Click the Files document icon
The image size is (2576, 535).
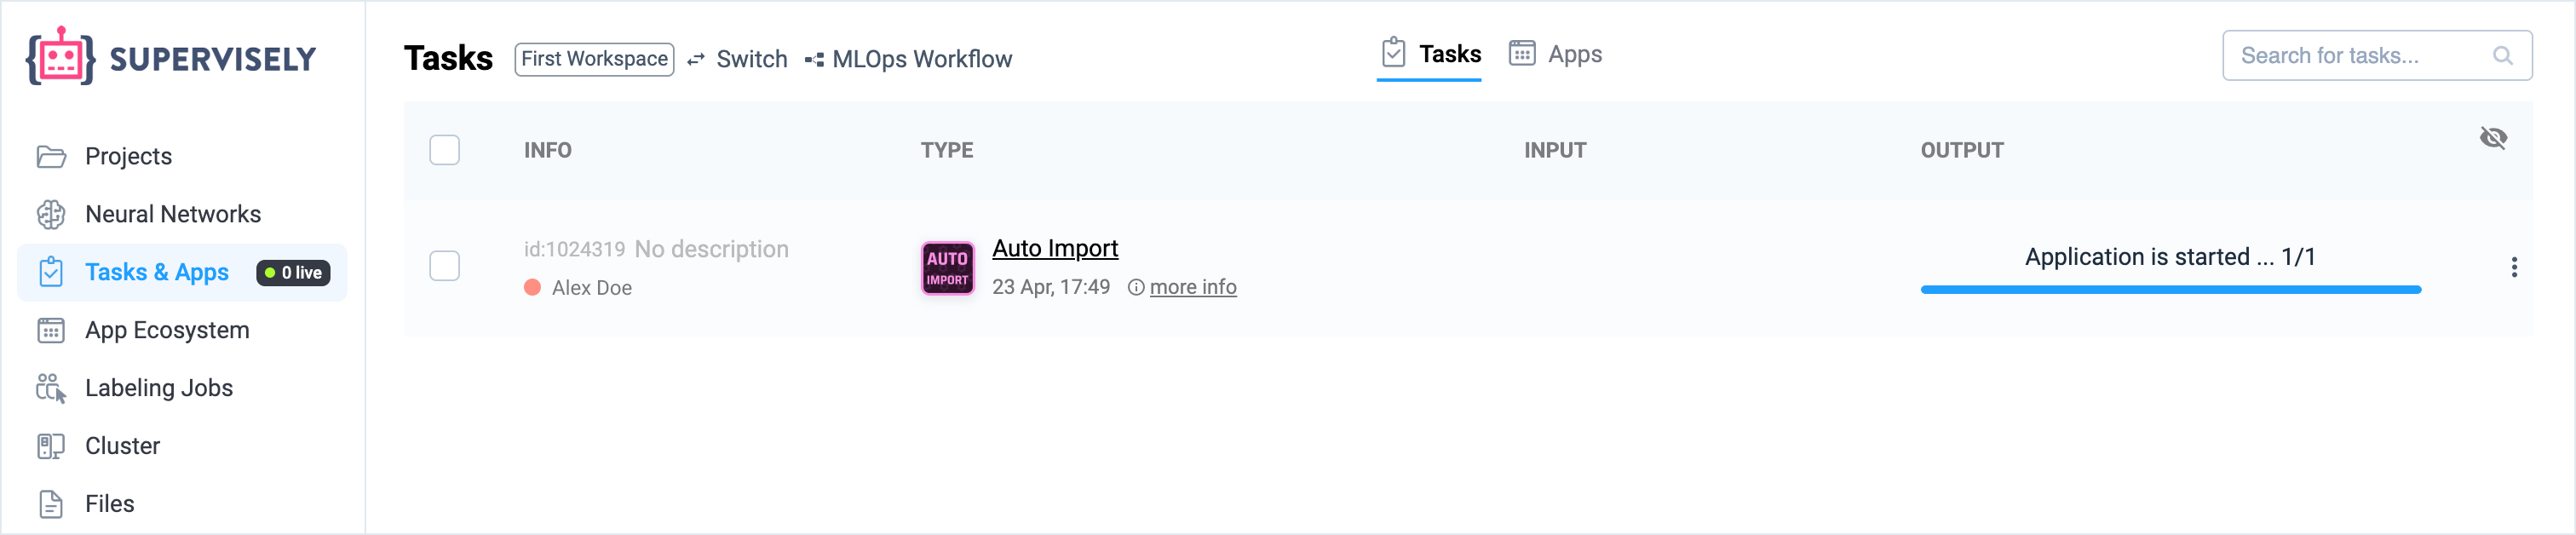click(51, 504)
